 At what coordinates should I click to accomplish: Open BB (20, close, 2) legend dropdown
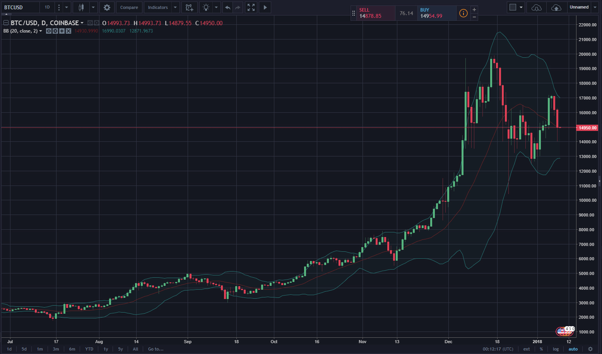(x=41, y=31)
